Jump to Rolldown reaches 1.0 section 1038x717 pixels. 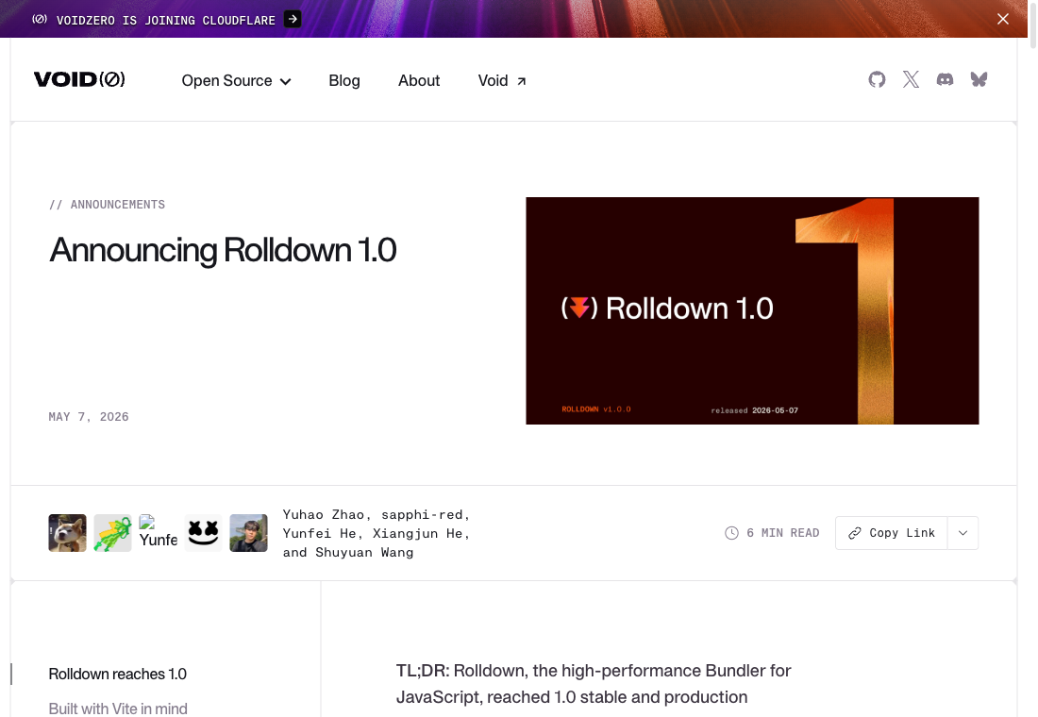tap(118, 674)
